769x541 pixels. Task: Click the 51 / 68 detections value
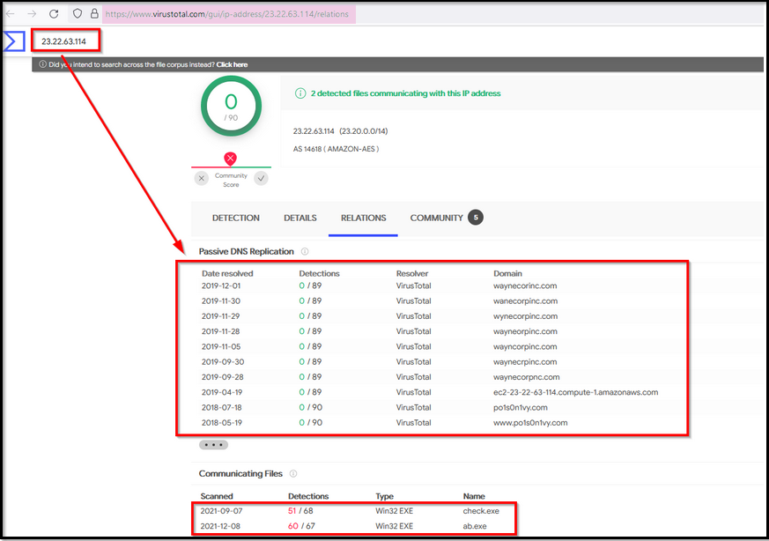point(300,510)
